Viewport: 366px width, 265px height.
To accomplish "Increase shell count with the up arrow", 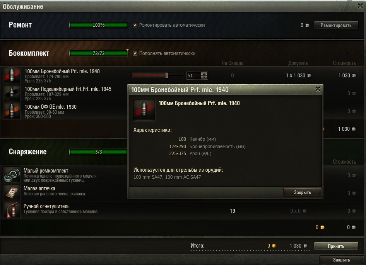I will click(204, 74).
